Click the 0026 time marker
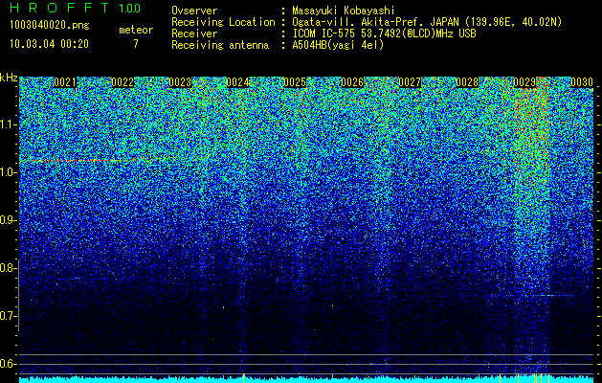The height and width of the screenshot is (383, 602). (352, 82)
